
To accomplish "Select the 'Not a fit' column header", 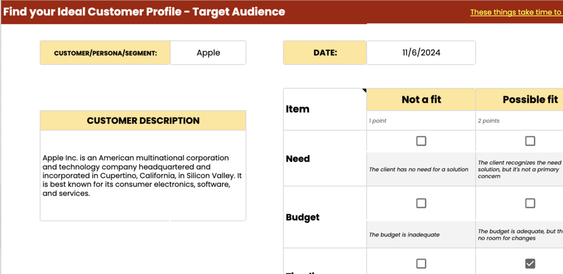I will click(x=421, y=100).
